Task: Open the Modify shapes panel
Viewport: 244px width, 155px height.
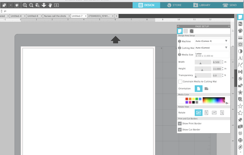Action: (x=240, y=86)
